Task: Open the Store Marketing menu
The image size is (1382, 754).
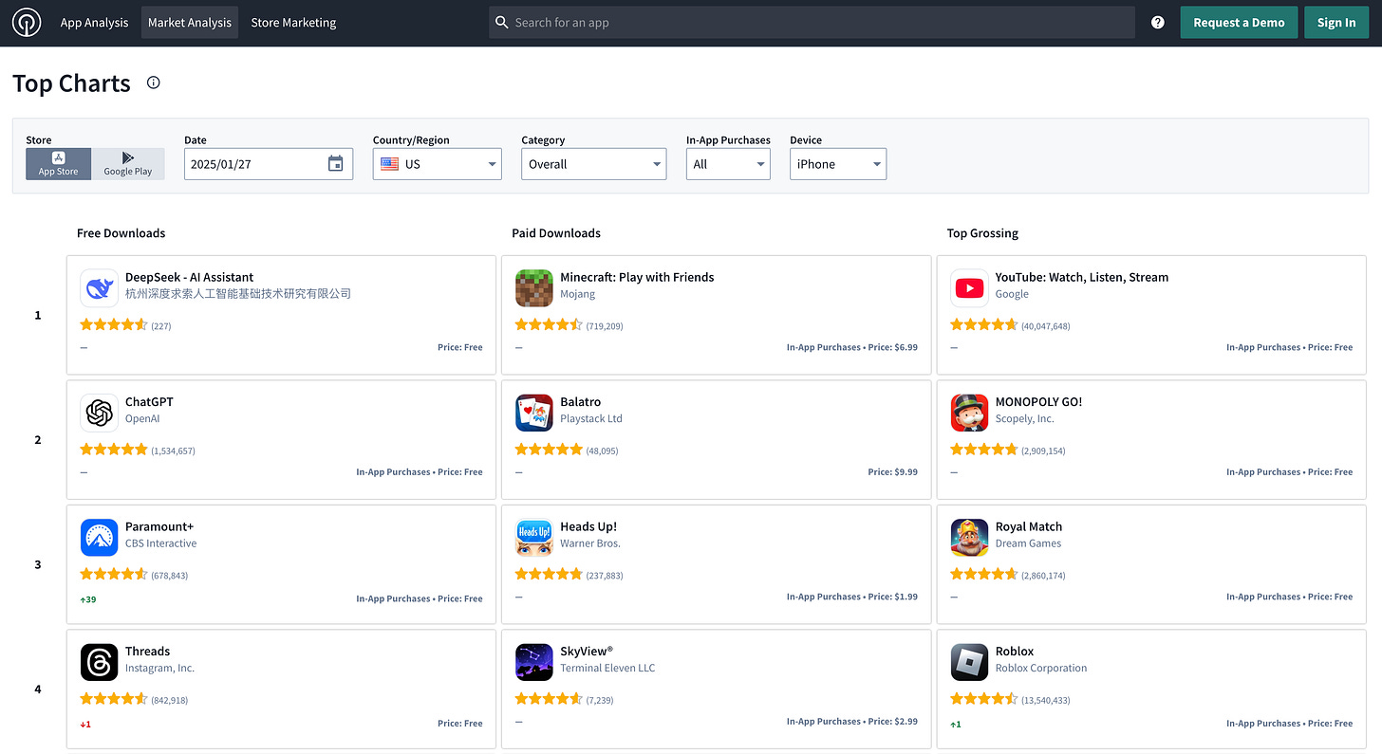Action: click(293, 23)
